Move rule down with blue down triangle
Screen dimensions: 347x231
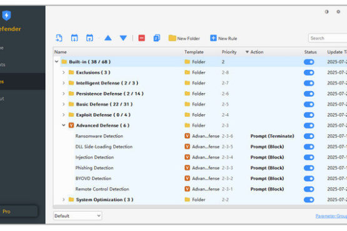pyautogui.click(x=123, y=38)
